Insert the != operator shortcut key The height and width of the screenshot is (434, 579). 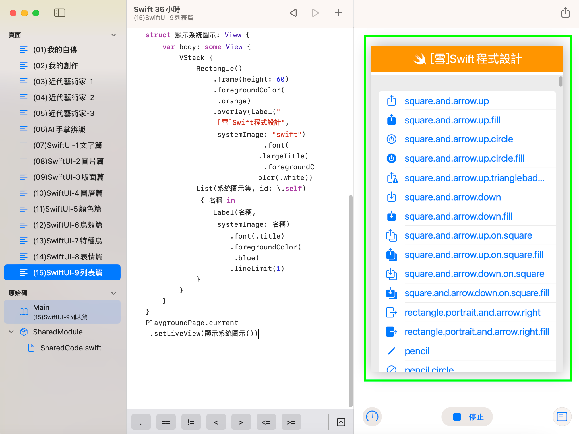(x=191, y=422)
